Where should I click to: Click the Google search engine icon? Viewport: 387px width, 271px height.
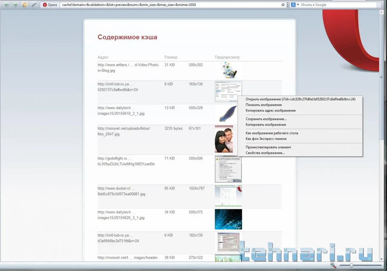[293, 5]
